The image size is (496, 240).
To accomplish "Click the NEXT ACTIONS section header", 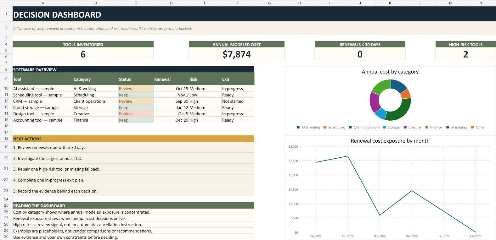I will pyautogui.click(x=133, y=139).
